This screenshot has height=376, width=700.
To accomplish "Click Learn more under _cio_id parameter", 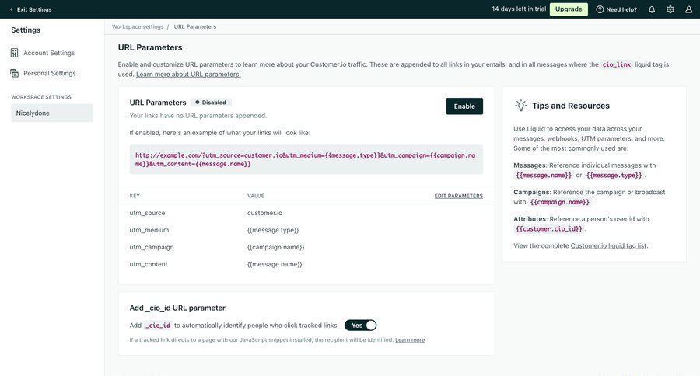I will [x=410, y=339].
